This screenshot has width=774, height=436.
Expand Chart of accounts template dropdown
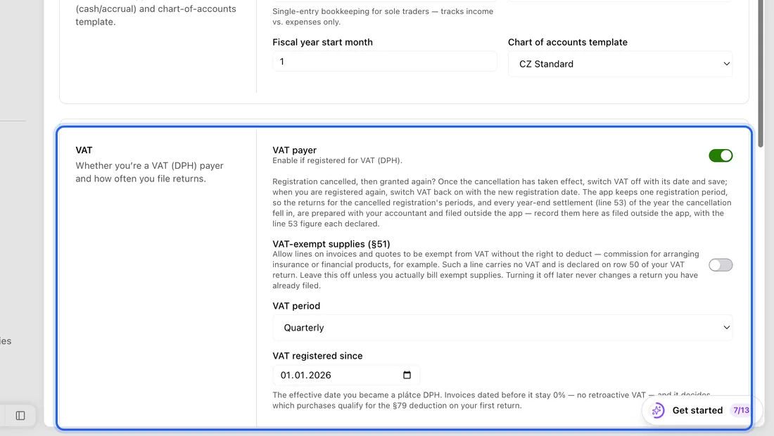(620, 64)
